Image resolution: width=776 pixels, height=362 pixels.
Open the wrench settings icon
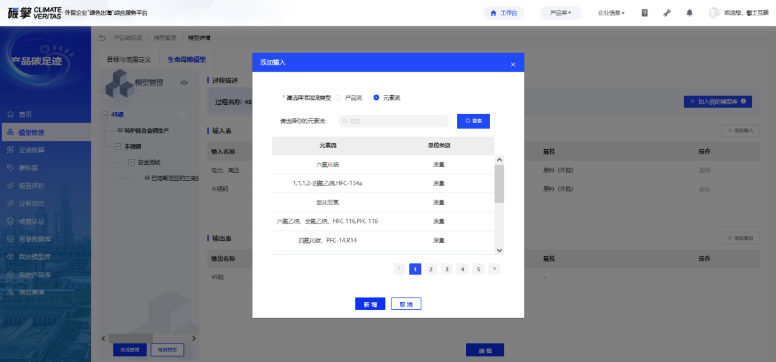coord(667,13)
